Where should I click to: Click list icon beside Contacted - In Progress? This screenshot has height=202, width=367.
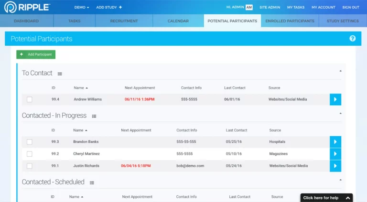(x=94, y=116)
